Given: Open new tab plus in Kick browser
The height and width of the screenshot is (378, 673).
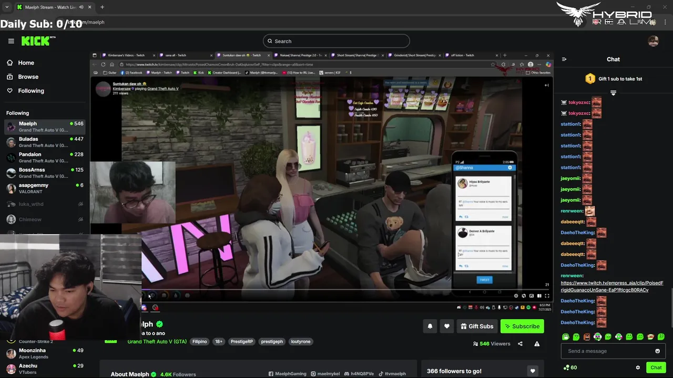Looking at the screenshot, I should pyautogui.click(x=102, y=7).
